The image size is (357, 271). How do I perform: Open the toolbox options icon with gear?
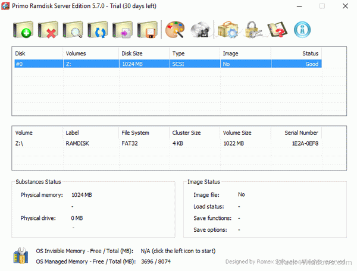pyautogui.click(x=228, y=30)
